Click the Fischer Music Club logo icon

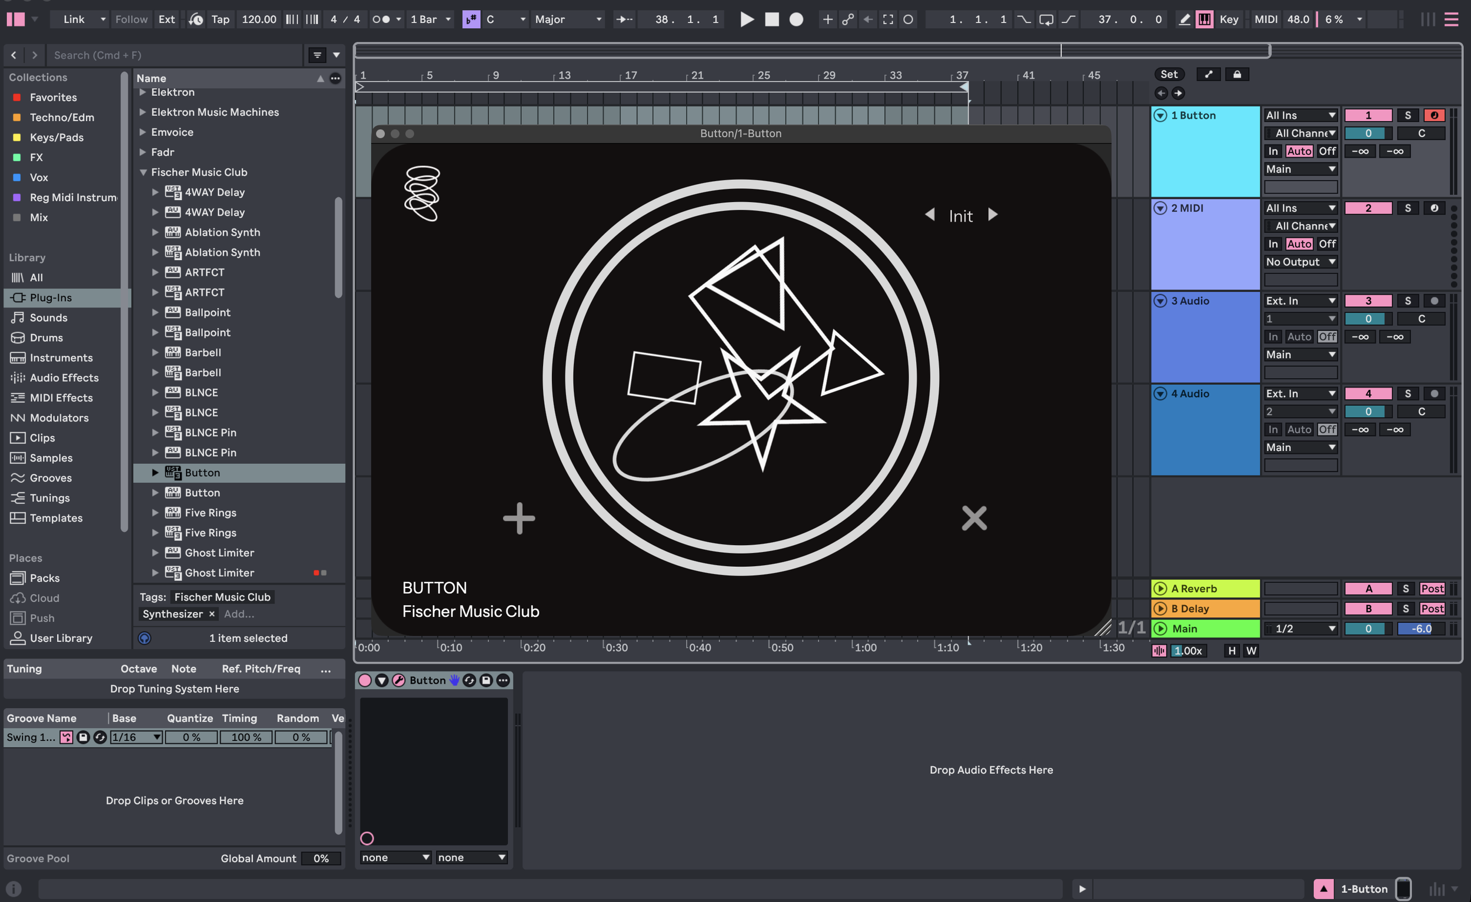click(x=422, y=193)
